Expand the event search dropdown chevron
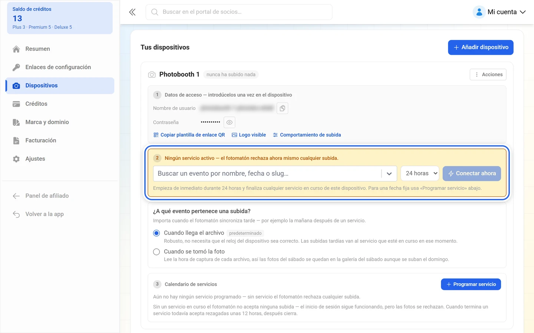Image resolution: width=534 pixels, height=333 pixels. pos(389,174)
